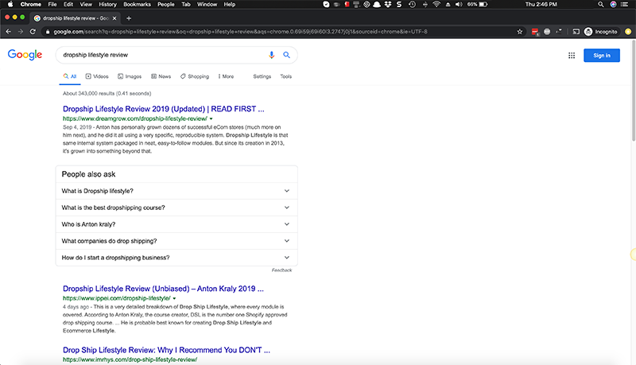Open the Chrome History menu
Viewport: 636px width, 365px height.
pos(107,5)
